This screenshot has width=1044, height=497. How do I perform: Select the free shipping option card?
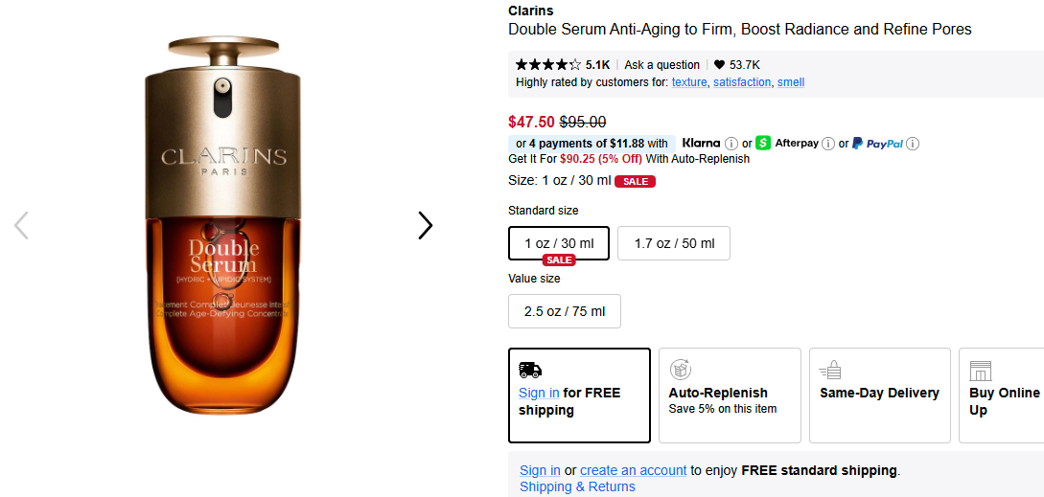tap(579, 395)
